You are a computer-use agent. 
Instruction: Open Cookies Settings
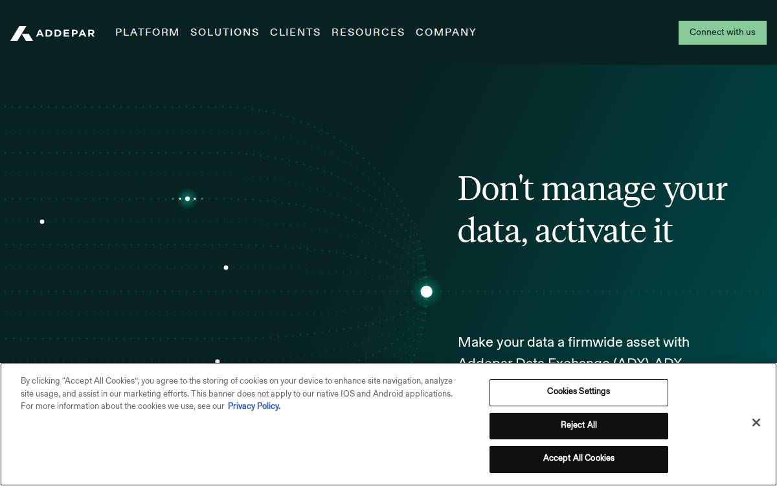click(579, 392)
